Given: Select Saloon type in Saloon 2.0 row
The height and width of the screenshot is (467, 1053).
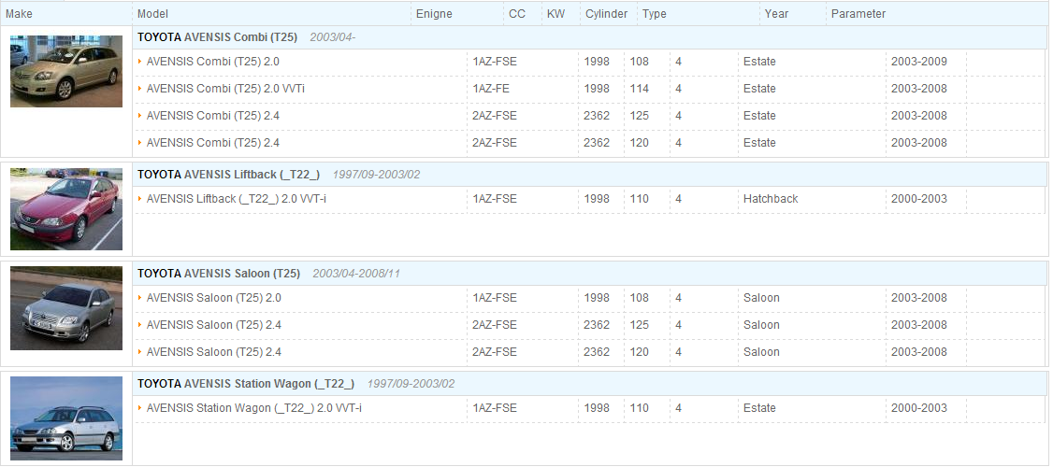Looking at the screenshot, I should click(x=761, y=298).
